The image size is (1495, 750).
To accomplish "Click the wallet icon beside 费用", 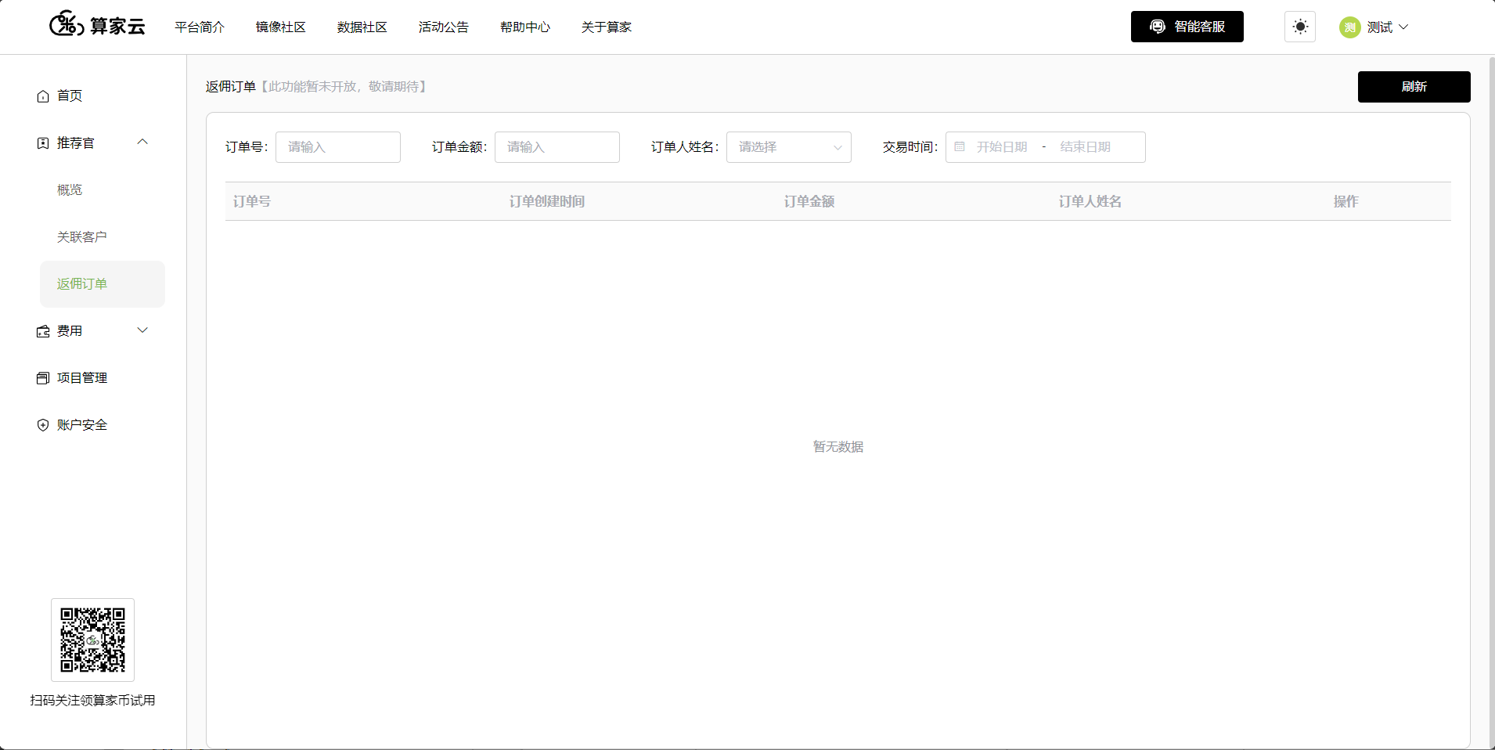I will pyautogui.click(x=43, y=331).
